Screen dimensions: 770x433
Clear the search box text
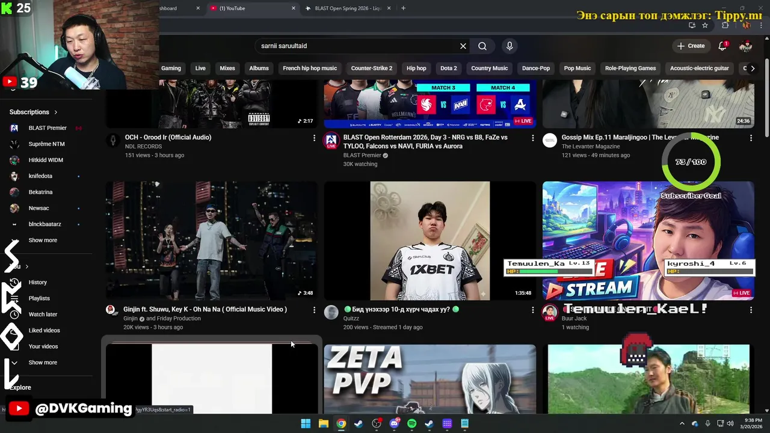pyautogui.click(x=463, y=46)
